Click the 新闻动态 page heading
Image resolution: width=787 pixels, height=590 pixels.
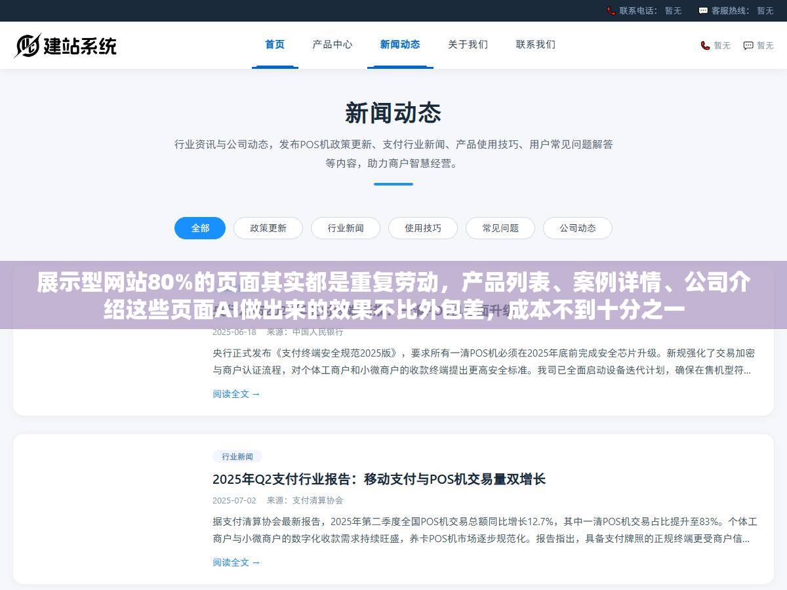(393, 113)
